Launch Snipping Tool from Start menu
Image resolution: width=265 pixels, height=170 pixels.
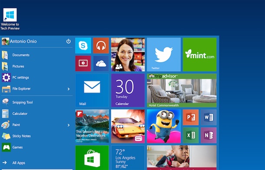click(37, 102)
